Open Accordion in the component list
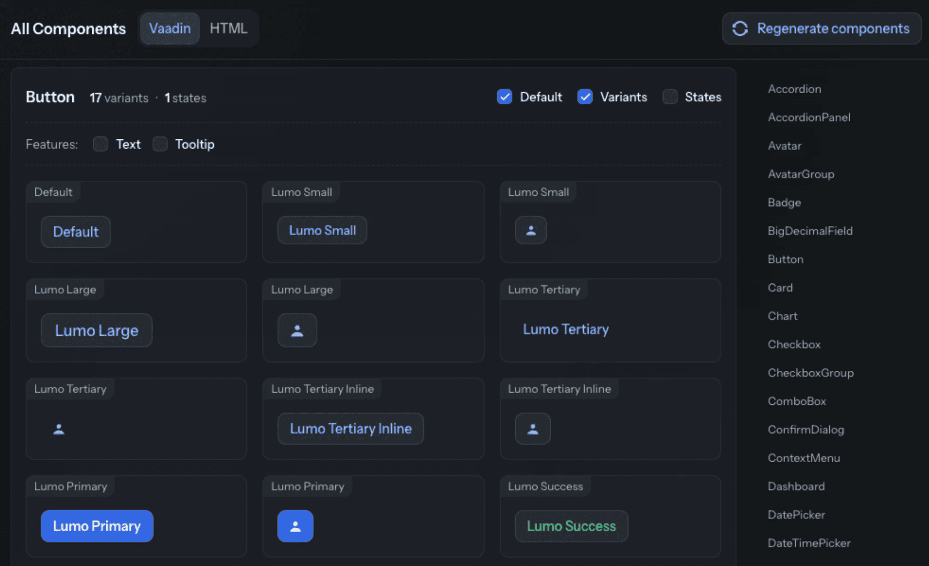Screen dimensions: 929x566 (794, 89)
